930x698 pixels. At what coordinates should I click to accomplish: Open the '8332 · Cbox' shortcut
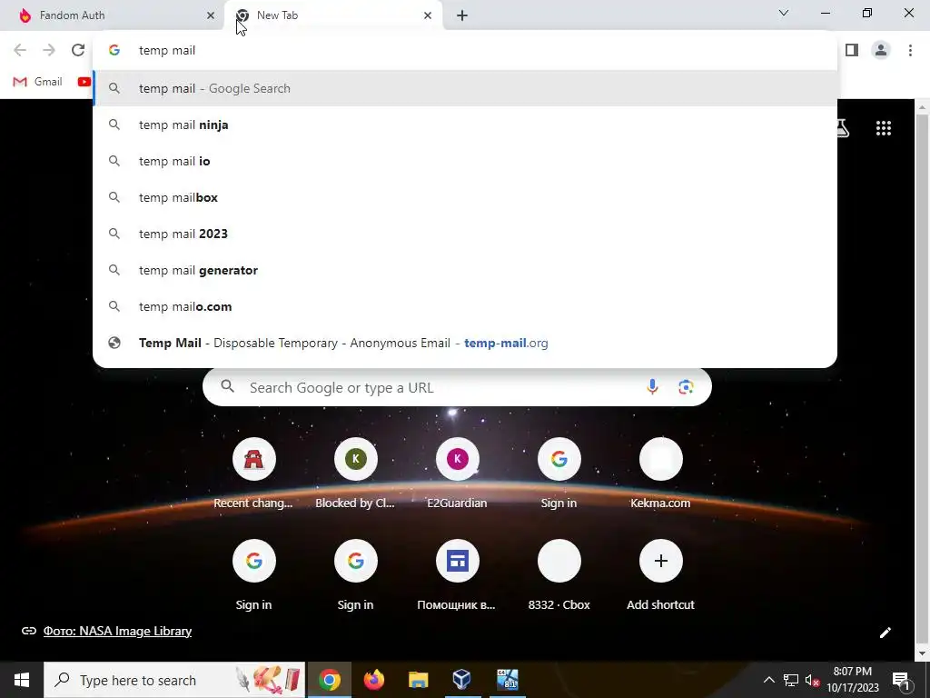click(x=559, y=575)
